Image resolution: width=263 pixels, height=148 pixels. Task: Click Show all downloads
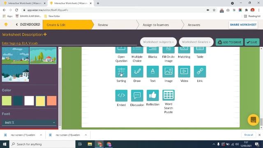pos(248,135)
